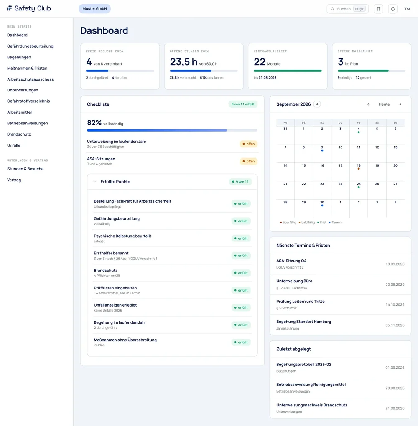Open Begehungsprotokoll 2026-02 document
The image size is (418, 426).
pyautogui.click(x=340, y=368)
